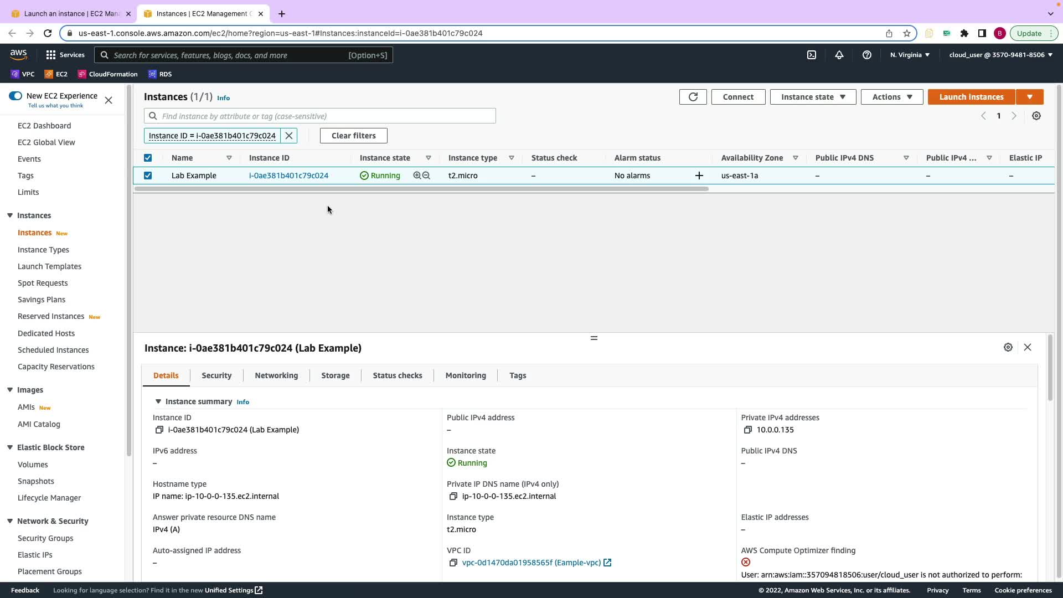
Task: Click zoom-in icon beside Running state
Action: click(417, 176)
